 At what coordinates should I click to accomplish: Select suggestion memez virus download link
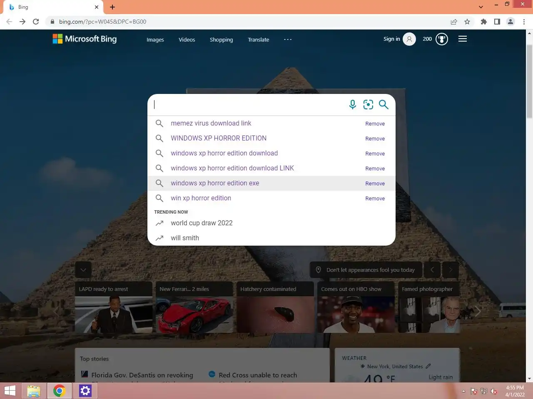pos(271,123)
